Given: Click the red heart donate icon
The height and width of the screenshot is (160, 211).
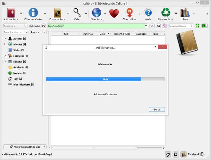Looking at the screenshot, I should [114, 13].
